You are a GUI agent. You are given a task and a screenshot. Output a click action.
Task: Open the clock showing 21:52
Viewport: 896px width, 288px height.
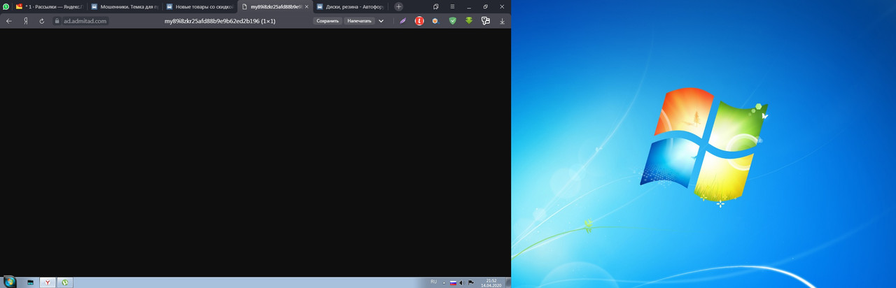click(x=491, y=282)
